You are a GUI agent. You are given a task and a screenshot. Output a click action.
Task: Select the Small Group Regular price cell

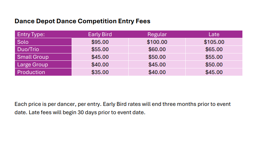pos(157,57)
